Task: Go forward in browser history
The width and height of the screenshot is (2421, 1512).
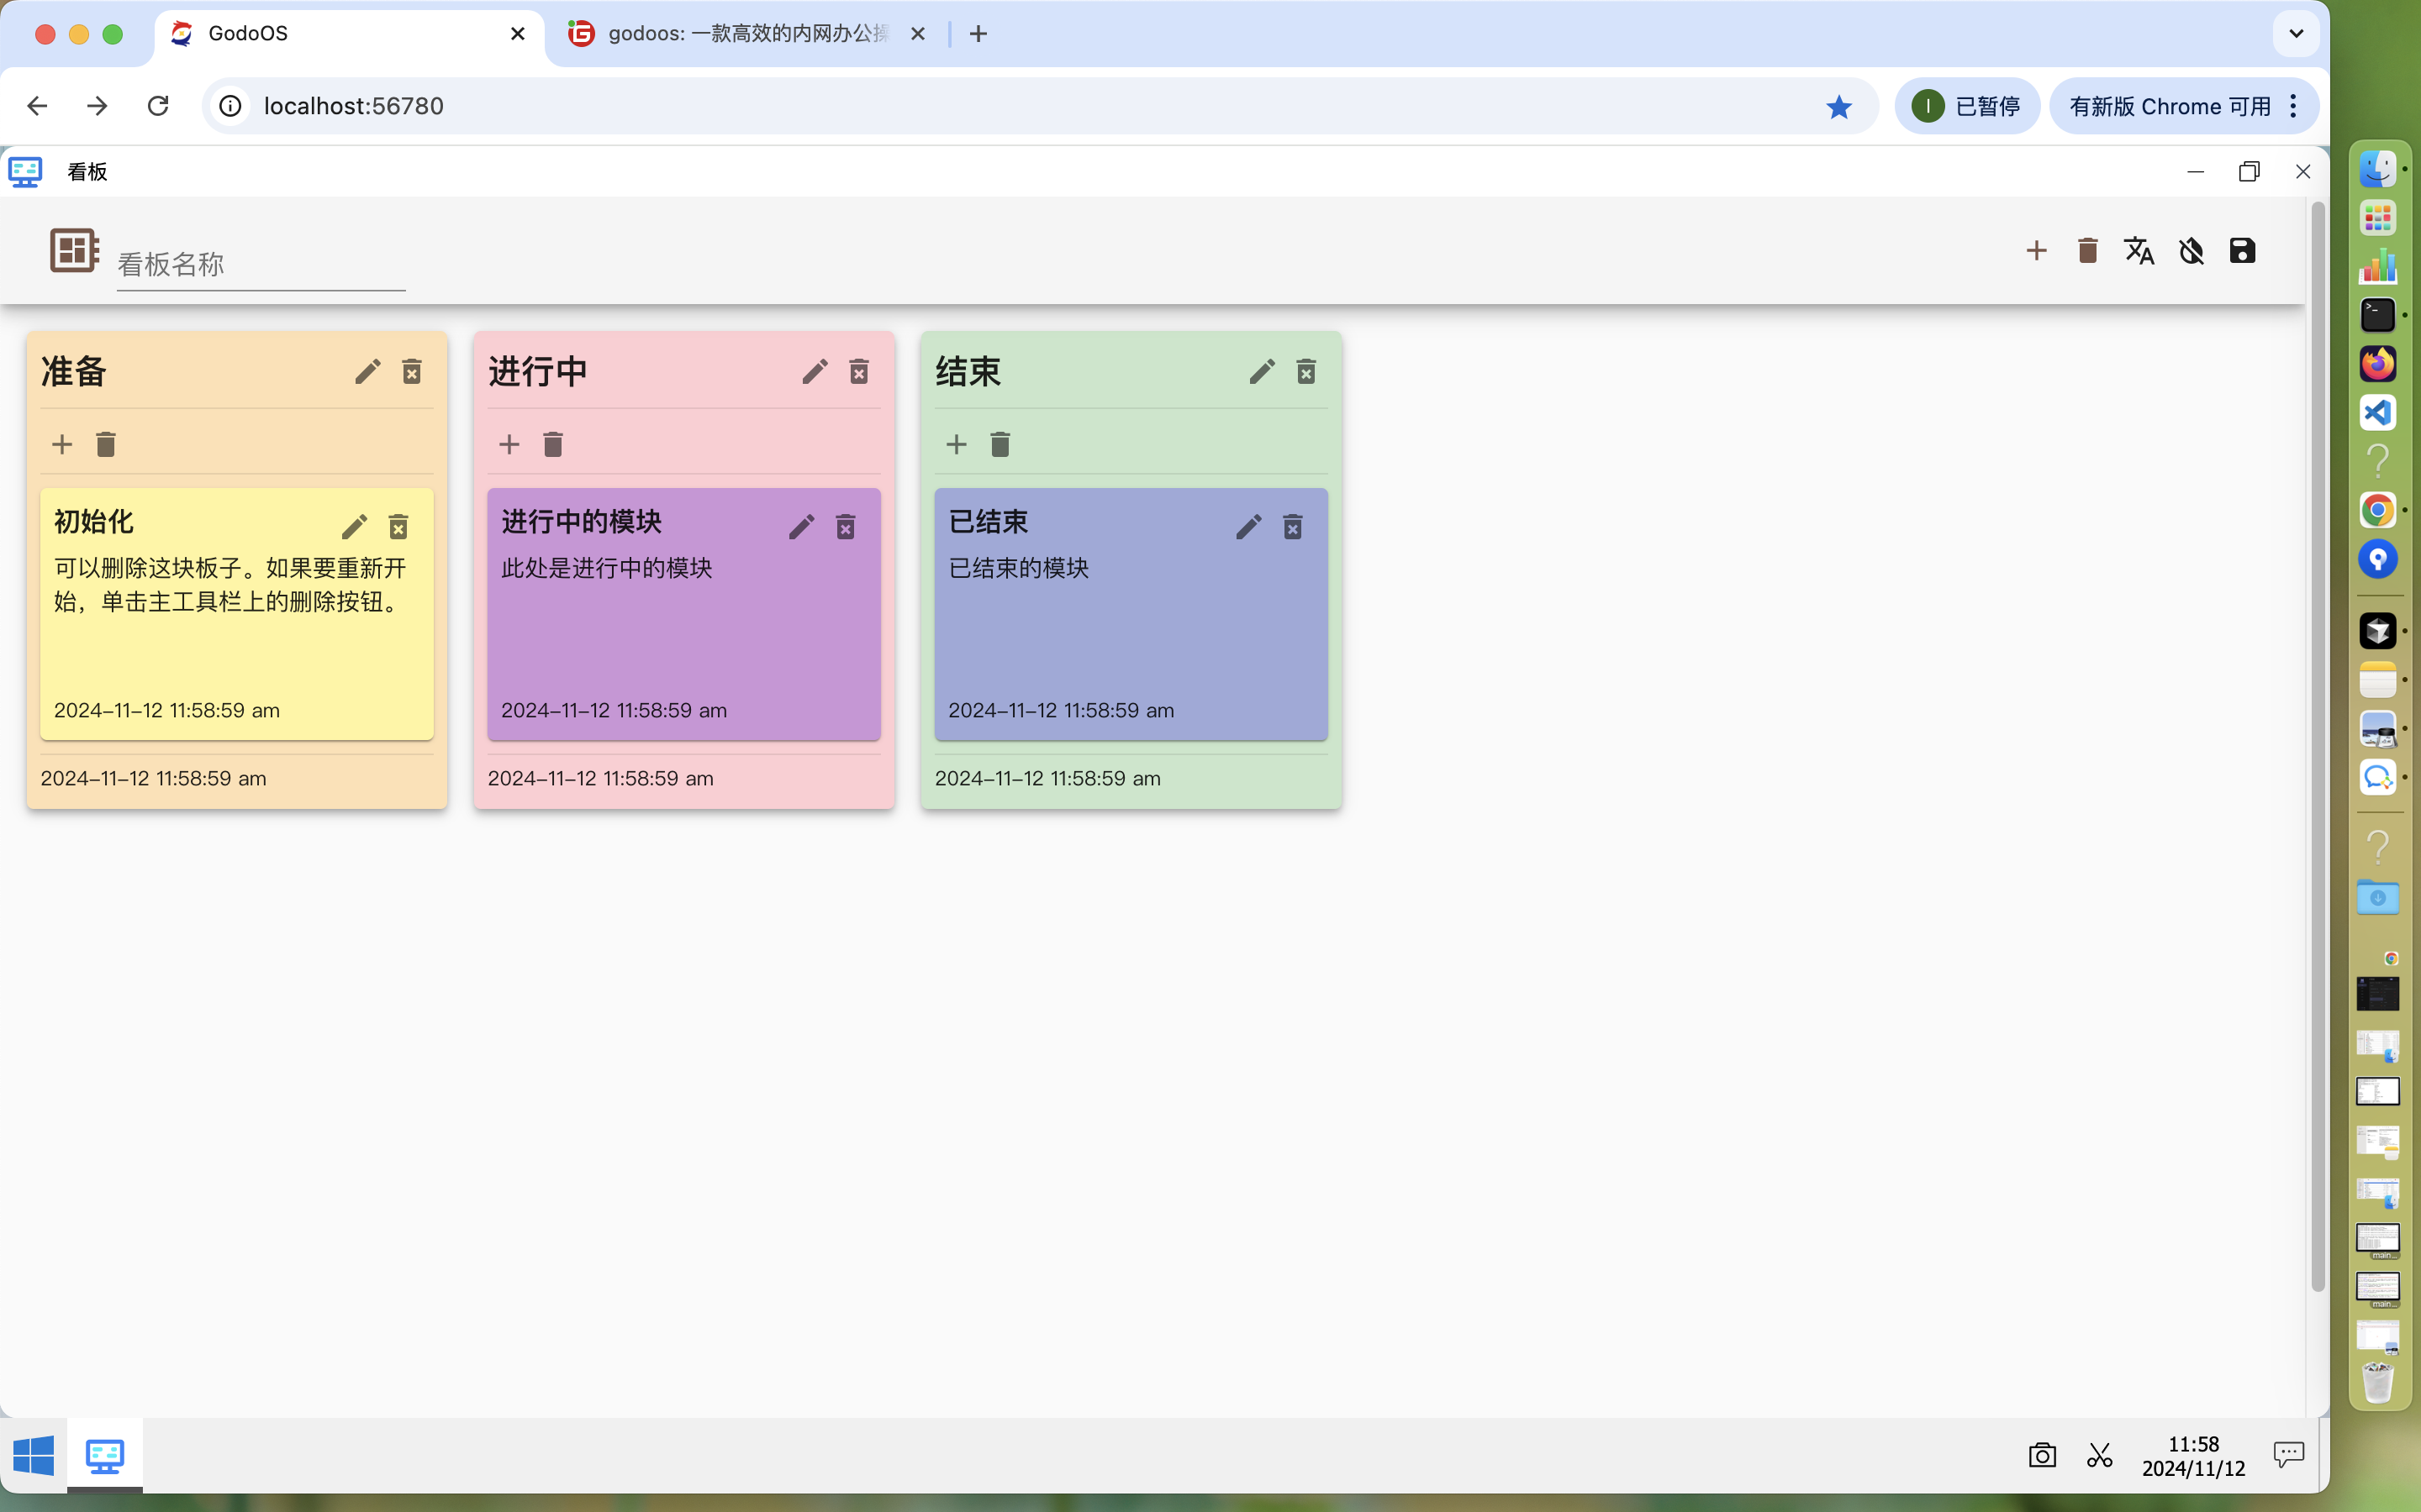Action: point(97,106)
